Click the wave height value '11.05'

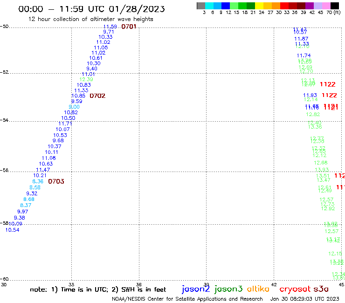(101, 48)
